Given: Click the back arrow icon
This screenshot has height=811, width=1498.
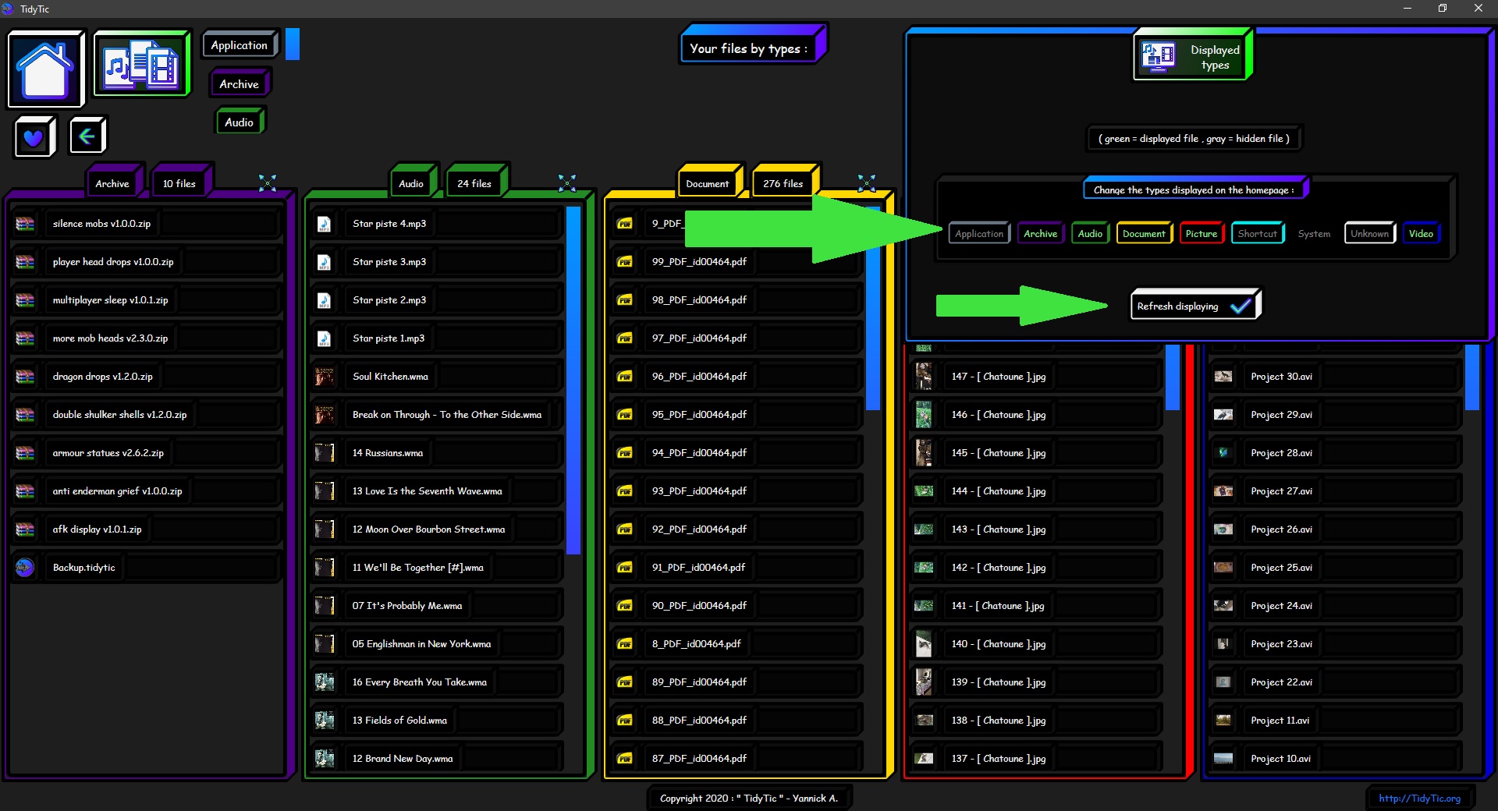Looking at the screenshot, I should pos(87,136).
